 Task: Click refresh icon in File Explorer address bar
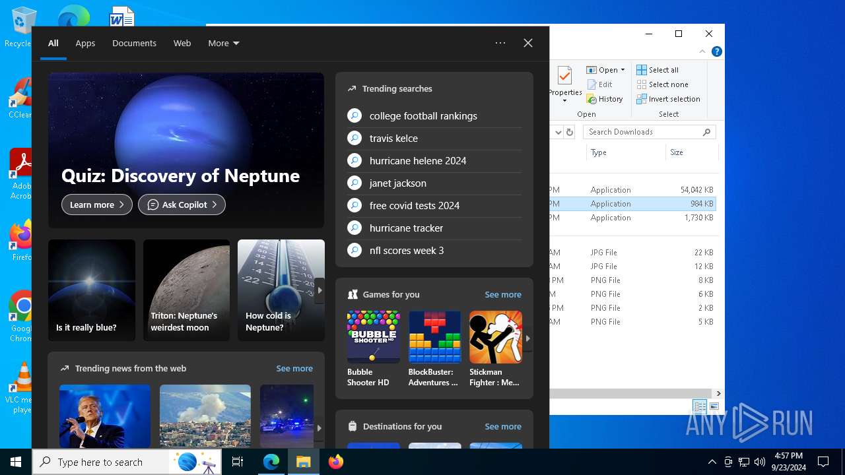(570, 132)
